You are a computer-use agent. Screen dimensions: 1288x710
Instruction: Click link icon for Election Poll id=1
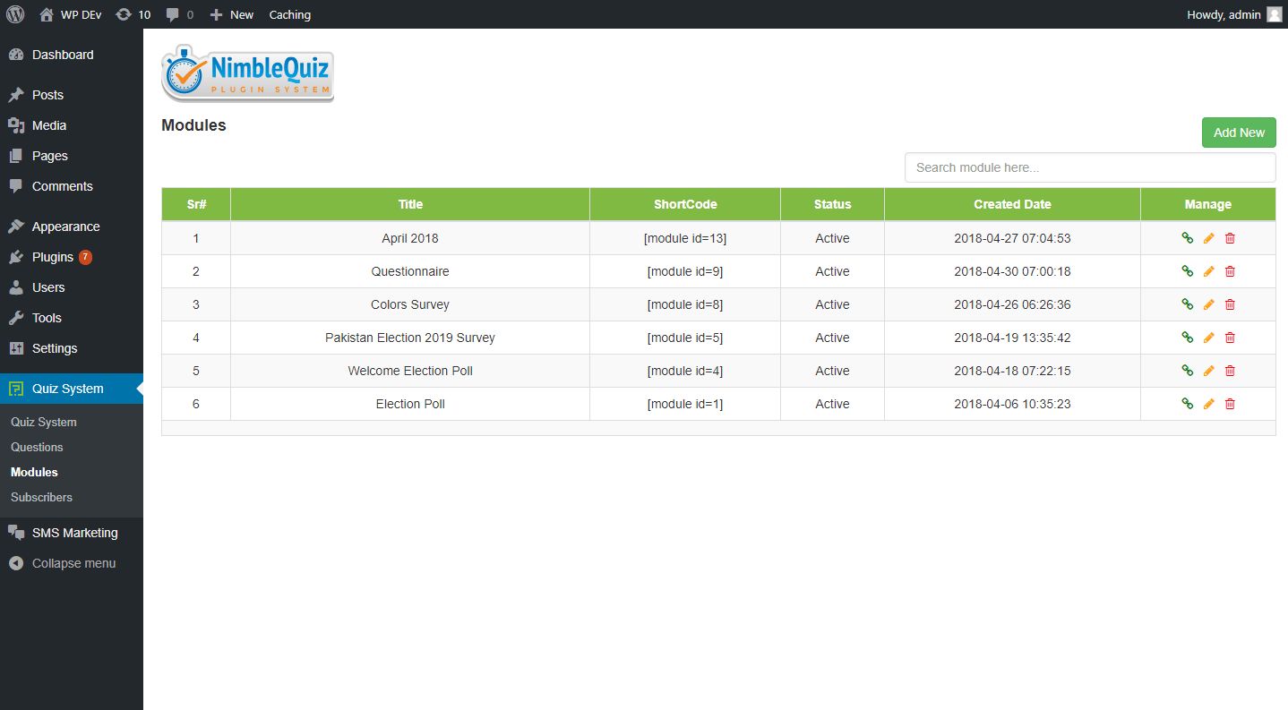1187,404
